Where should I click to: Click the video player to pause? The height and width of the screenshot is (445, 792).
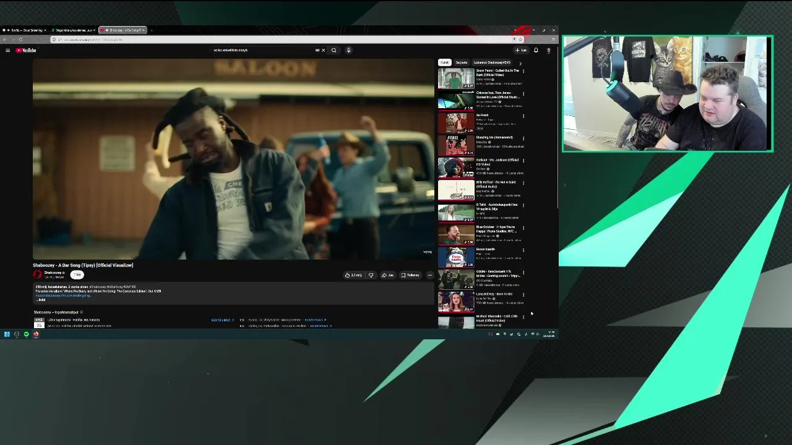(233, 159)
